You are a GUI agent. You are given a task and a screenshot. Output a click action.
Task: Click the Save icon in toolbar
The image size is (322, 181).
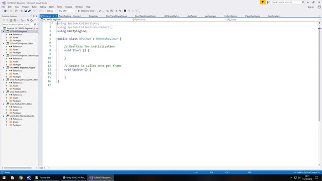(26, 11)
